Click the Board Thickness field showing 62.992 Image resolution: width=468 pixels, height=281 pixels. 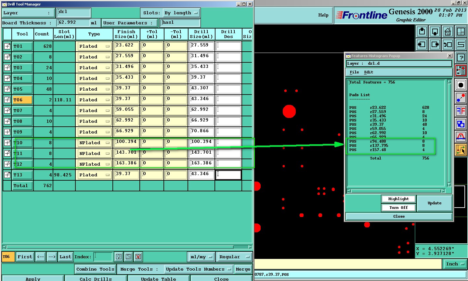[x=74, y=23]
